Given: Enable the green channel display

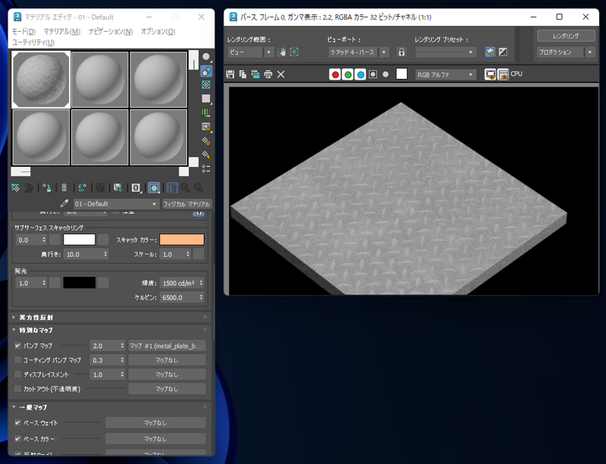Looking at the screenshot, I should 348,74.
